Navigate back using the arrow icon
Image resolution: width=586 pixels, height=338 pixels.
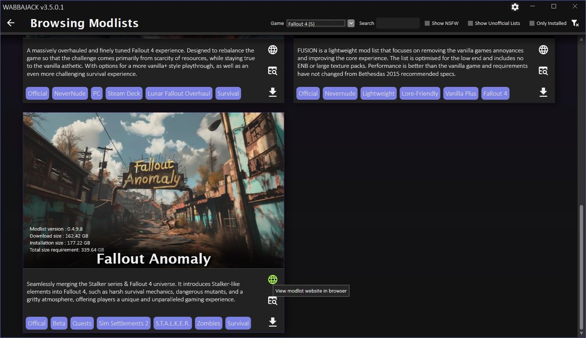(11, 22)
